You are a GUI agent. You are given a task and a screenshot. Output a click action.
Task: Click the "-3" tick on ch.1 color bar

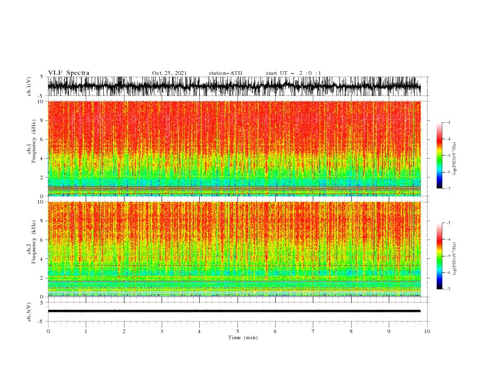(x=448, y=122)
